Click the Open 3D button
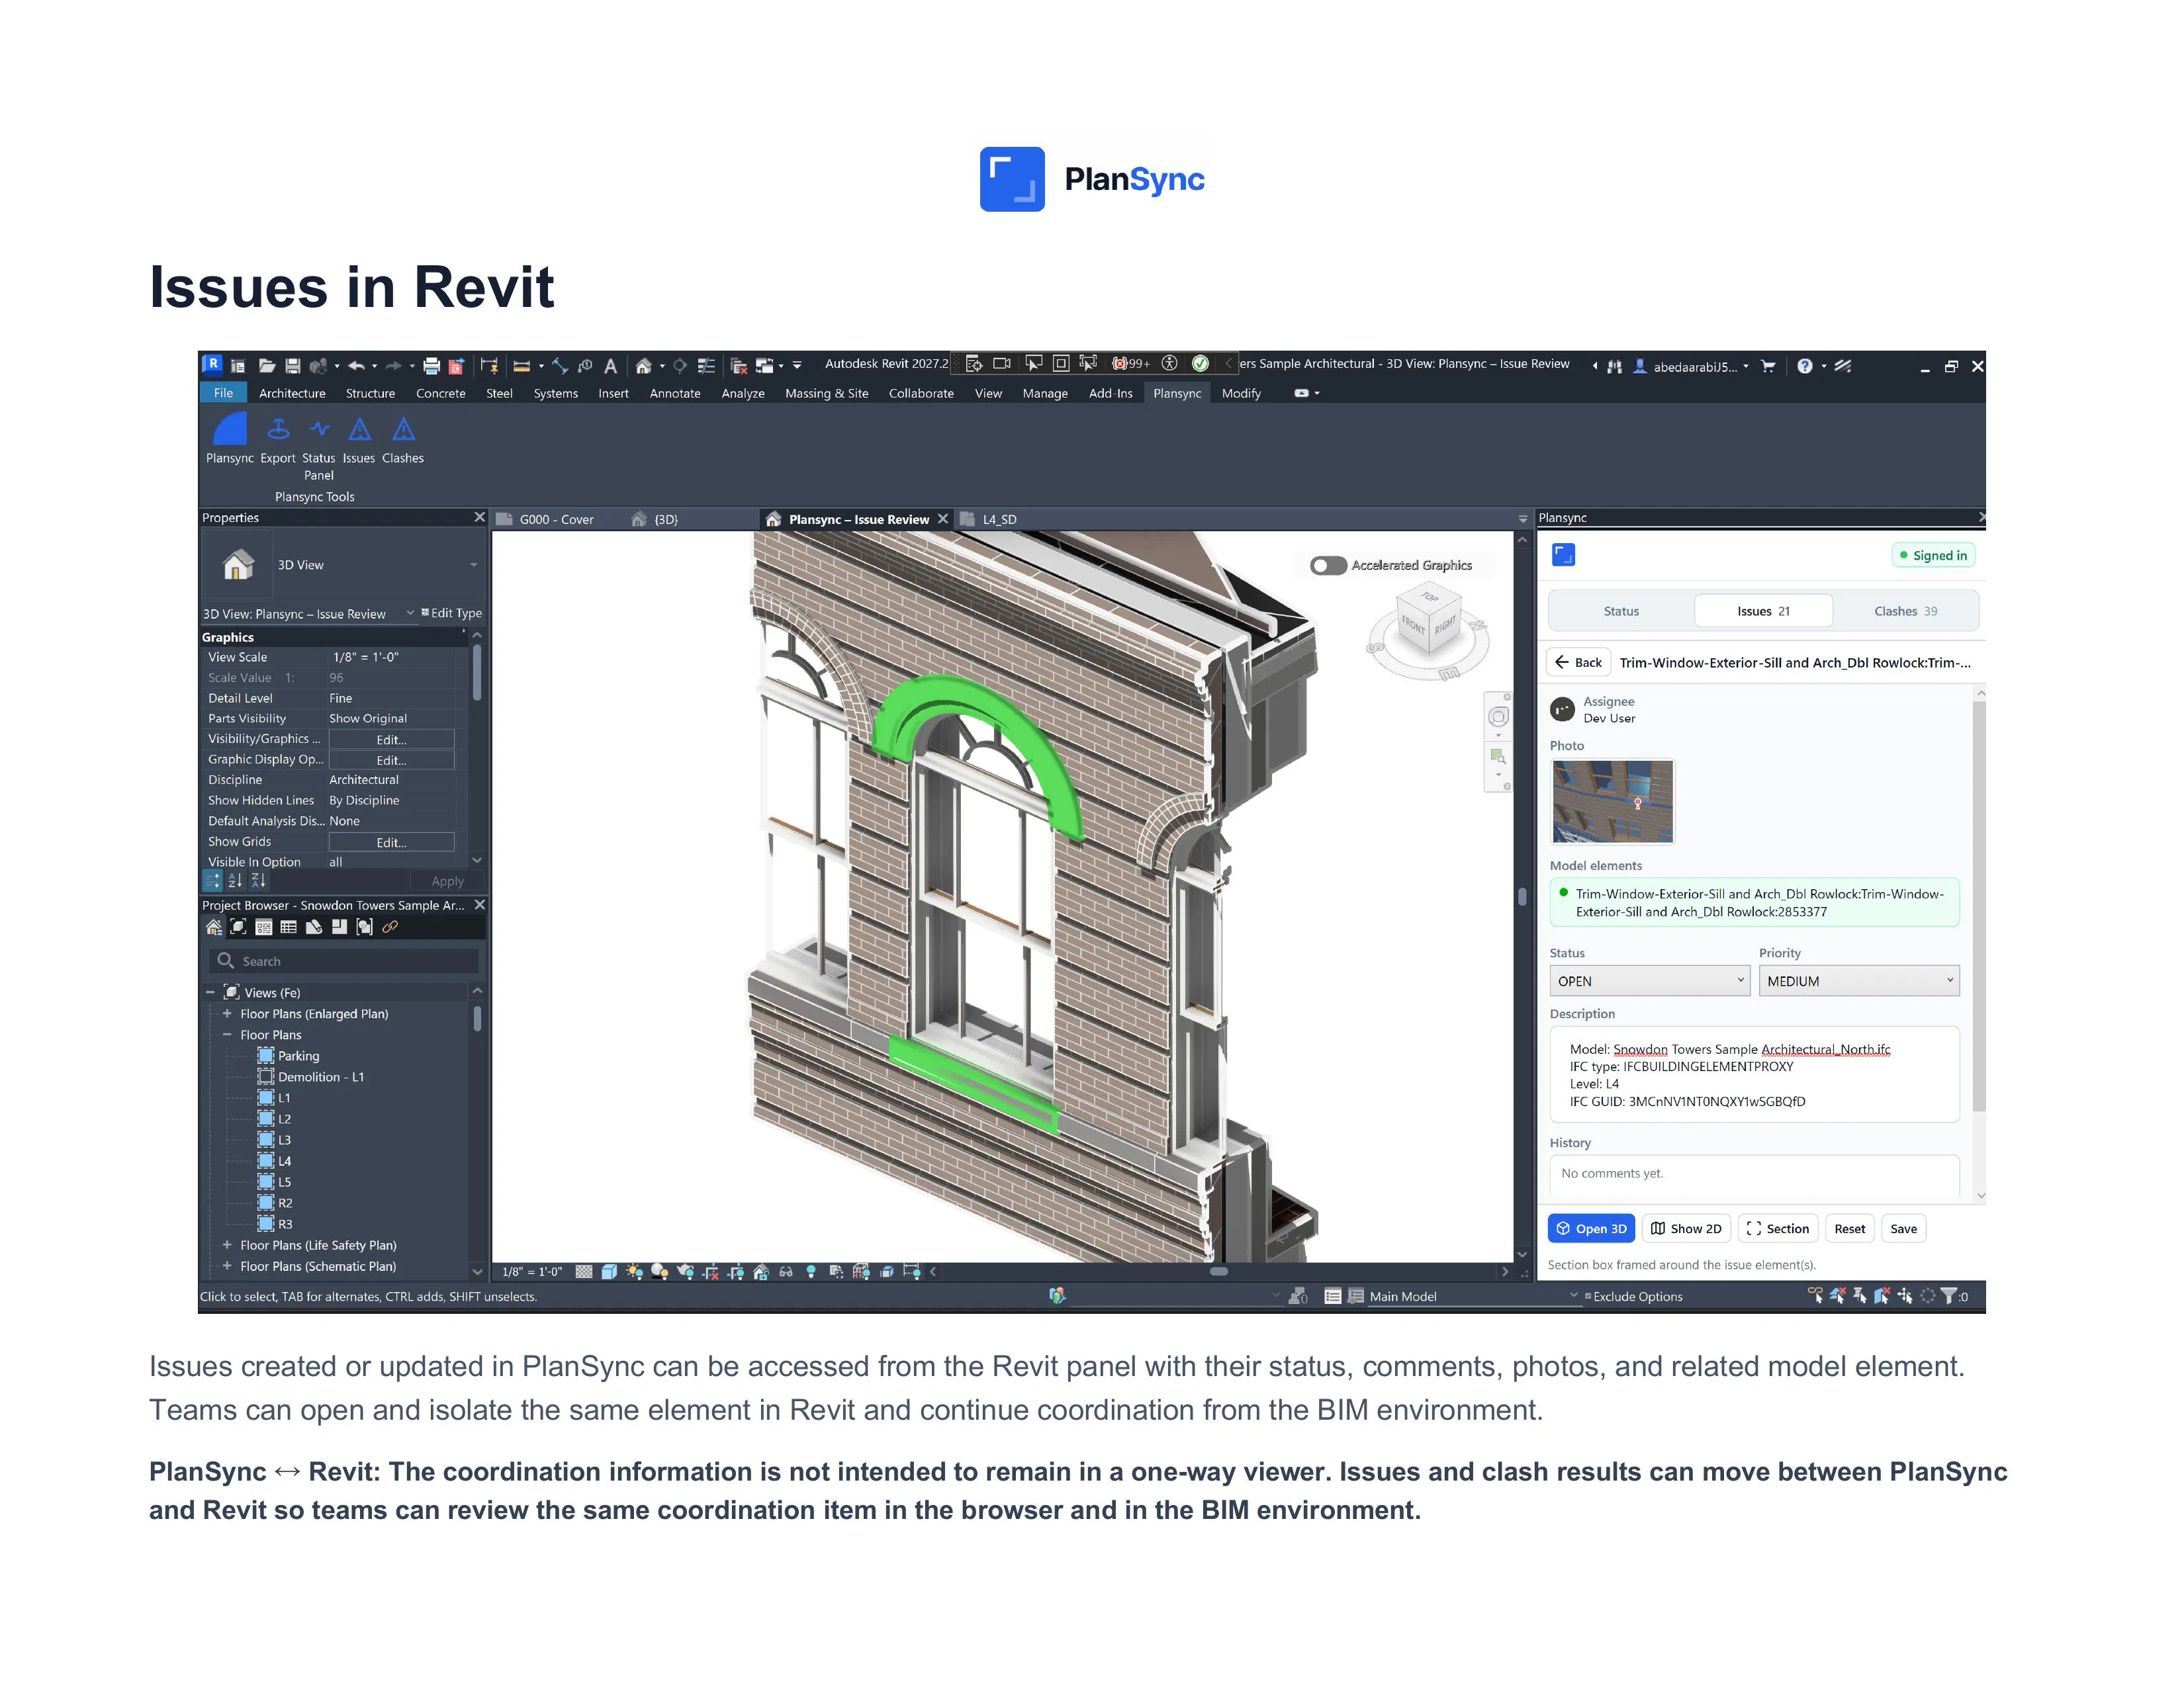2184x1687 pixels. pos(1591,1229)
